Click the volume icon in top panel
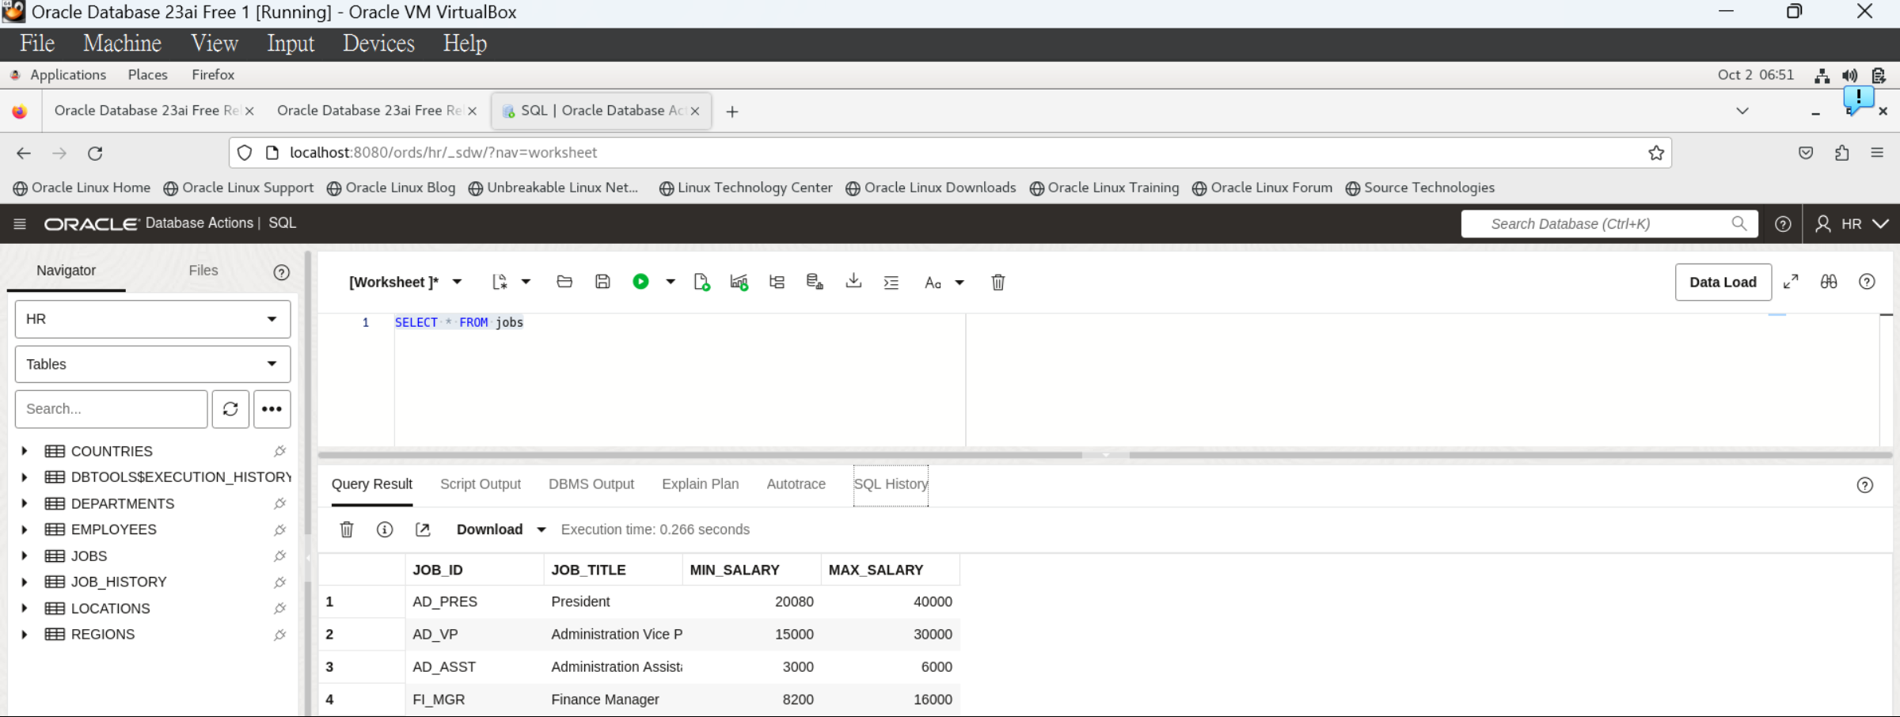 1850,75
